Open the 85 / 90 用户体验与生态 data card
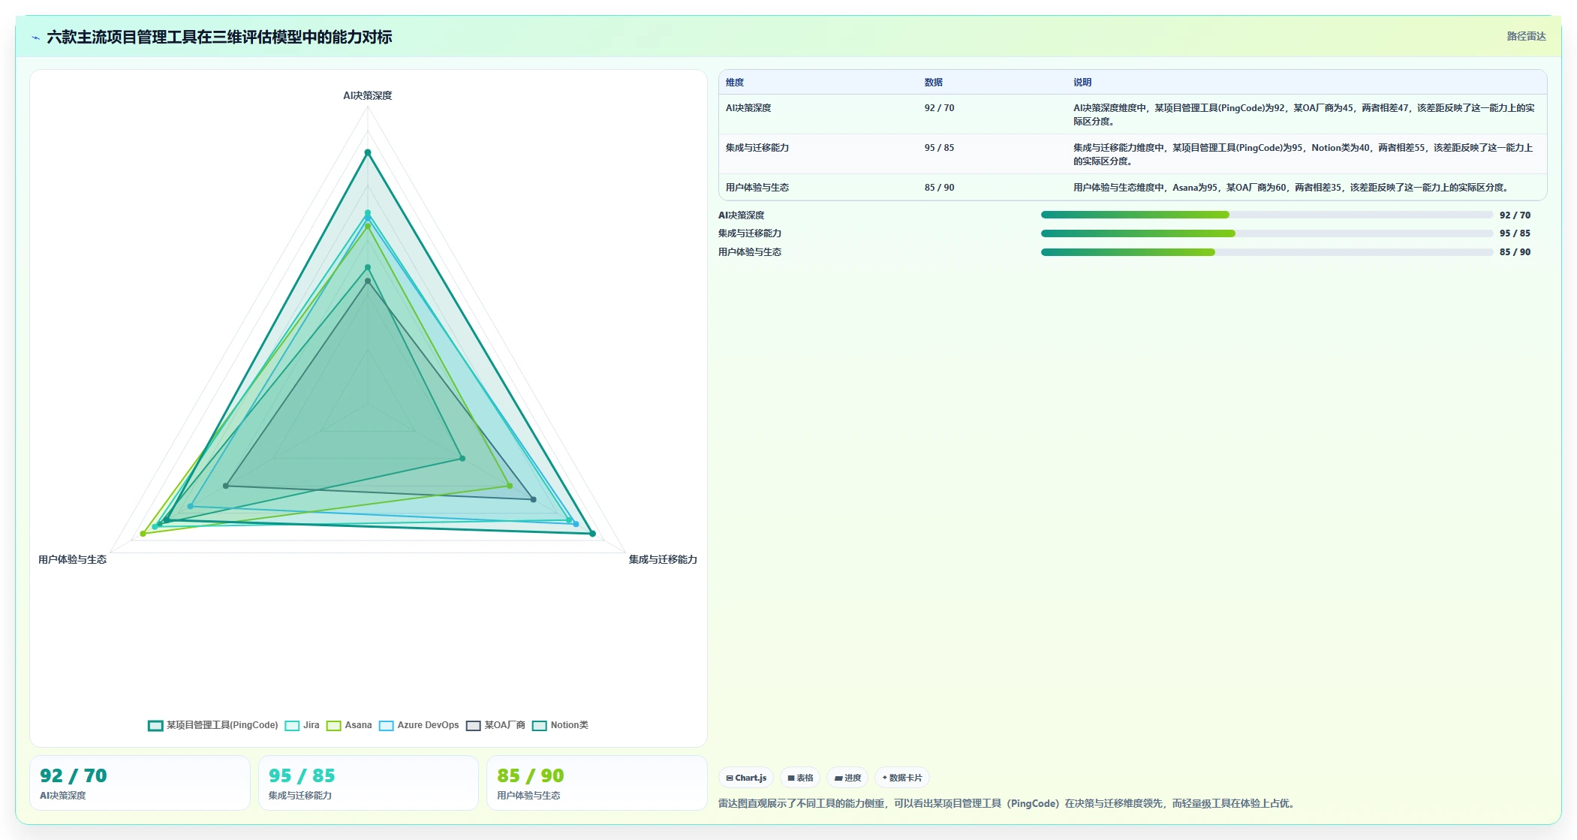The width and height of the screenshot is (1577, 840). click(x=597, y=783)
